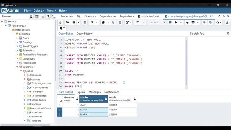Open the Help menu
The height and width of the screenshot is (130, 231).
[x=63, y=10]
